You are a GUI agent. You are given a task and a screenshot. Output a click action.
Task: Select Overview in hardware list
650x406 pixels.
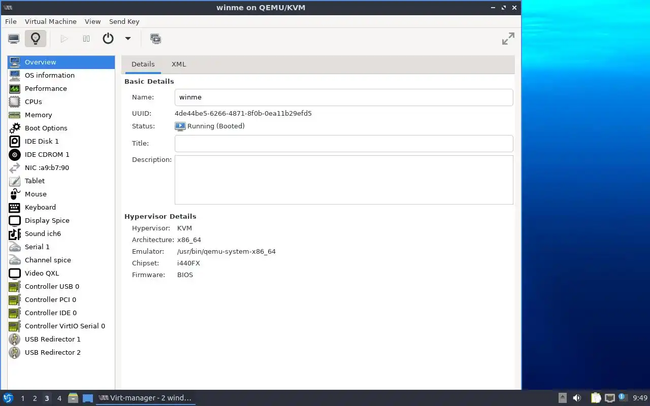(61, 62)
